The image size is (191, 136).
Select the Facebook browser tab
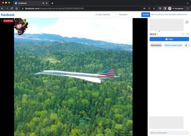pyautogui.click(x=31, y=3)
